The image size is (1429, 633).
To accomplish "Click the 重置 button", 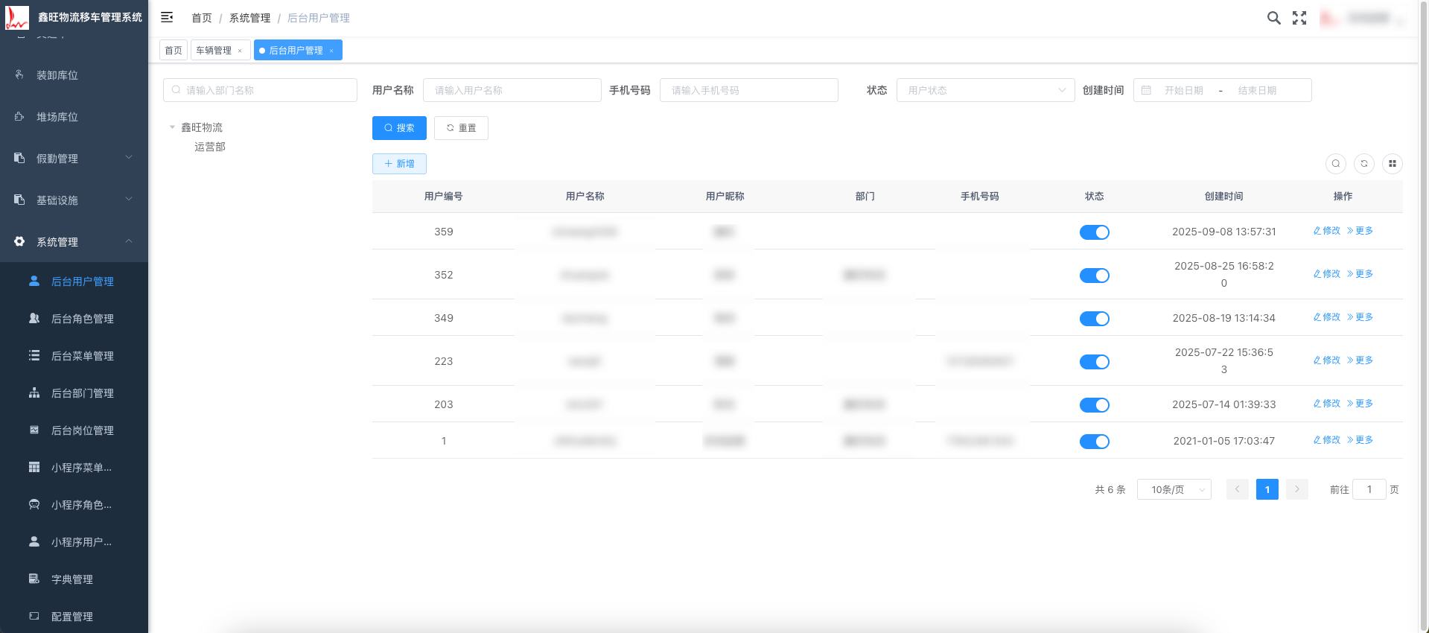I will tap(461, 128).
